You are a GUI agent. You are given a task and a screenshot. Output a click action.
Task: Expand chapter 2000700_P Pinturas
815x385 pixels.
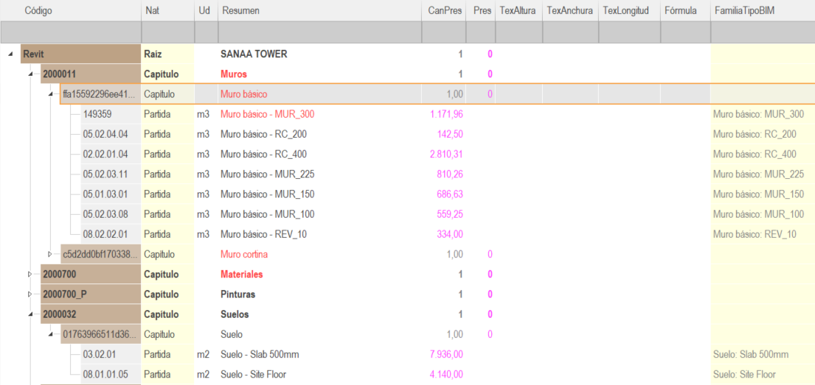tap(30, 294)
